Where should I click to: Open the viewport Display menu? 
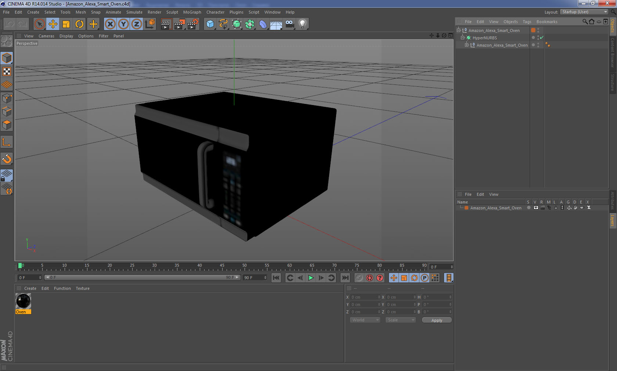point(66,36)
